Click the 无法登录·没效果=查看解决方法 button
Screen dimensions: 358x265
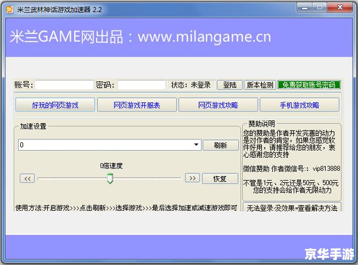point(292,207)
